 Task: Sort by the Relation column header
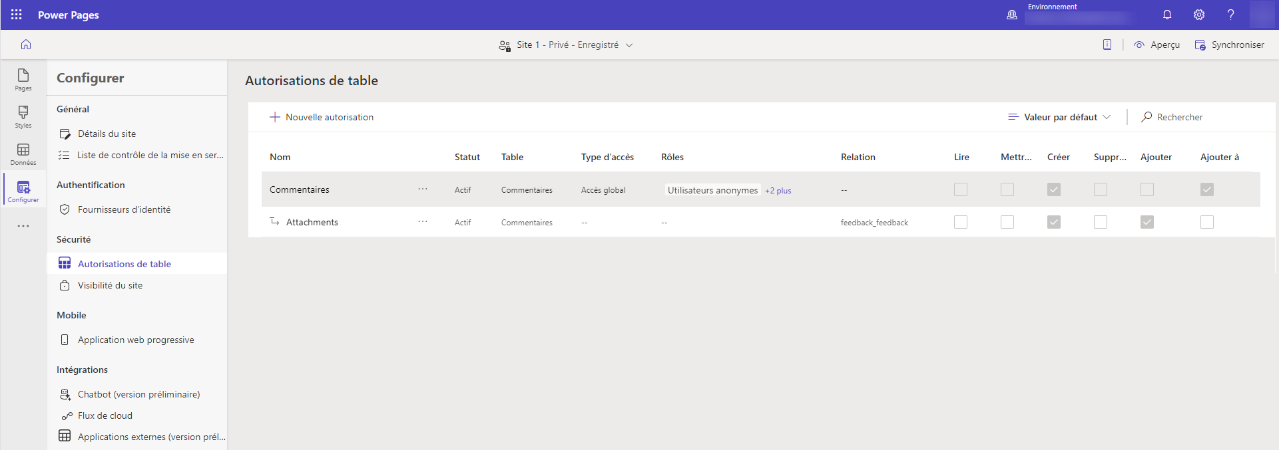pyautogui.click(x=858, y=157)
